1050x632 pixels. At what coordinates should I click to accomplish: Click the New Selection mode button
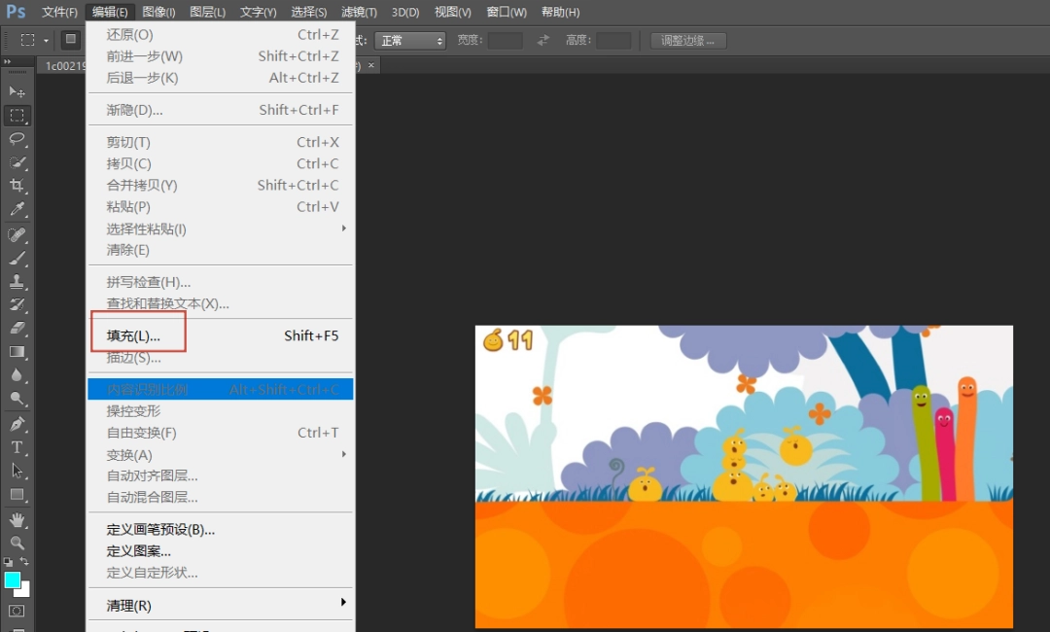click(71, 40)
